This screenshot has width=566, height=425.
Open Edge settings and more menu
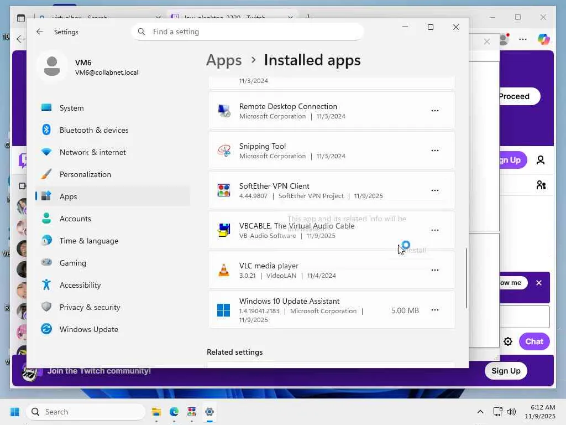[x=523, y=39]
